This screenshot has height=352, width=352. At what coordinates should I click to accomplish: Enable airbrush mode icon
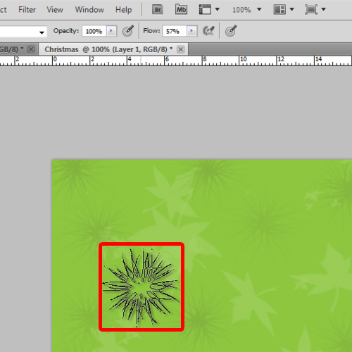click(x=208, y=31)
